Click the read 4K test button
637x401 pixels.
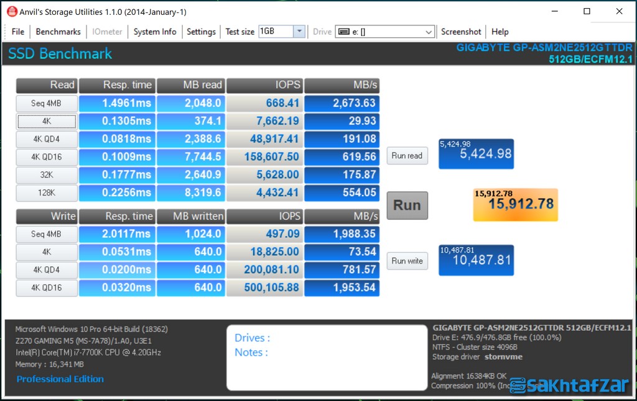click(x=47, y=121)
